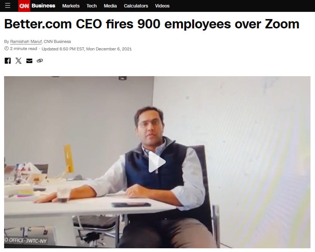
Task: Open the hamburger navigation menu
Action: (7, 6)
